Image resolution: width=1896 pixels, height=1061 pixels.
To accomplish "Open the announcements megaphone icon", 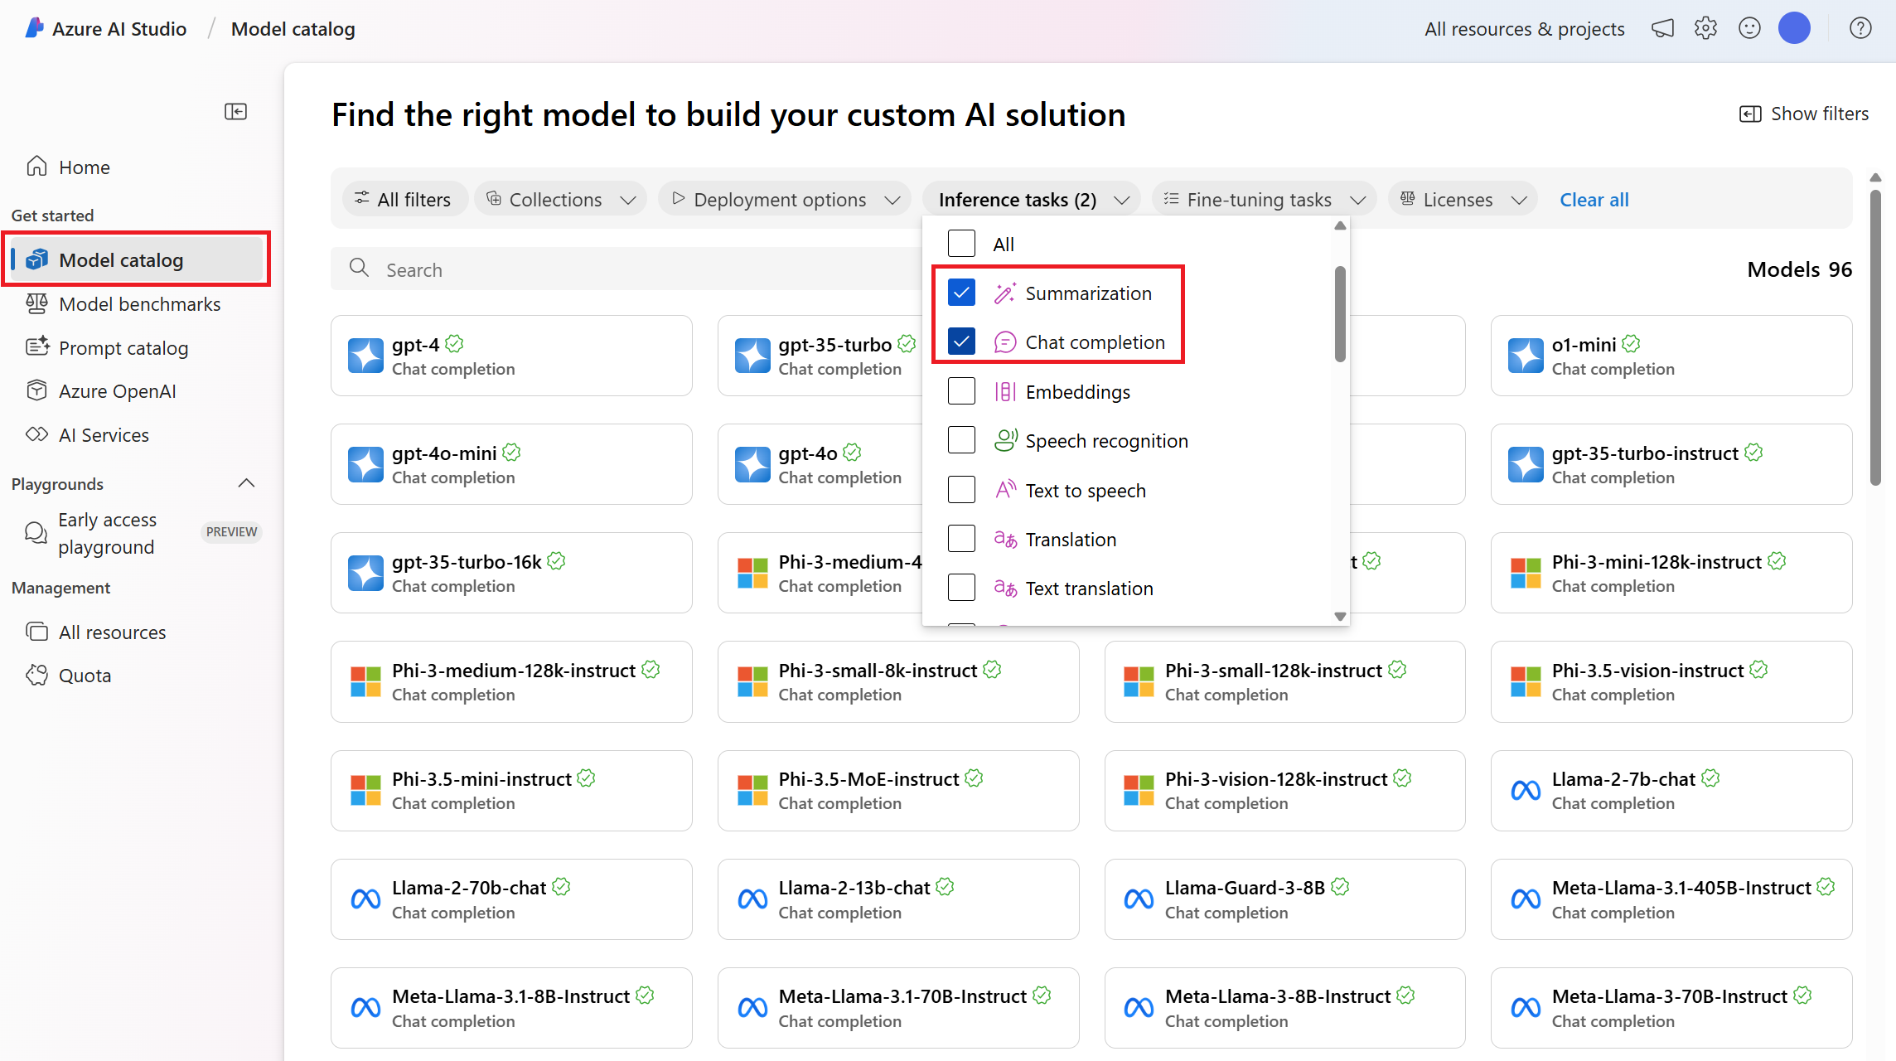I will 1662,29.
